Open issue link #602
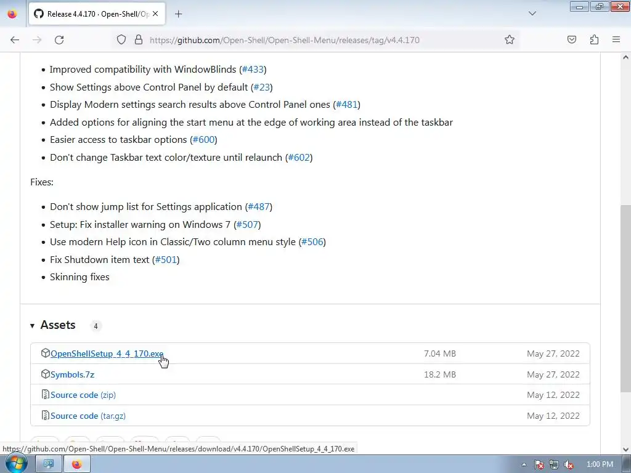The height and width of the screenshot is (473, 631). pos(299,157)
